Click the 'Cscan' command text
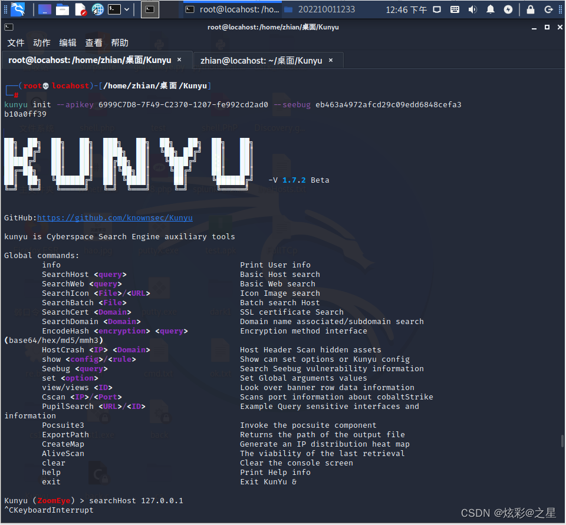 tap(54, 397)
